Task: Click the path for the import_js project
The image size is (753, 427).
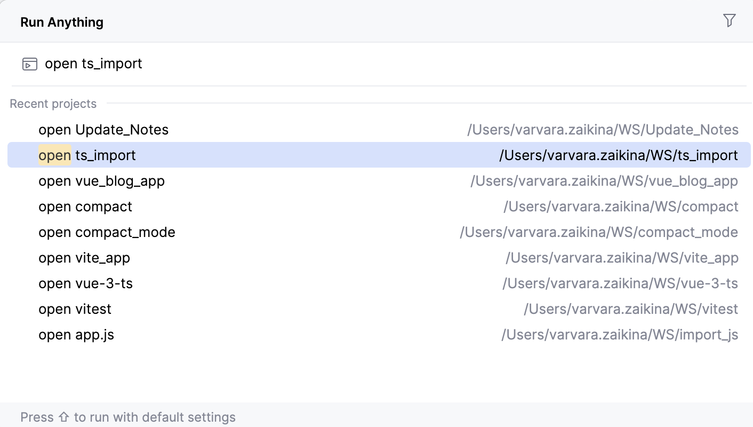Action: [620, 335]
